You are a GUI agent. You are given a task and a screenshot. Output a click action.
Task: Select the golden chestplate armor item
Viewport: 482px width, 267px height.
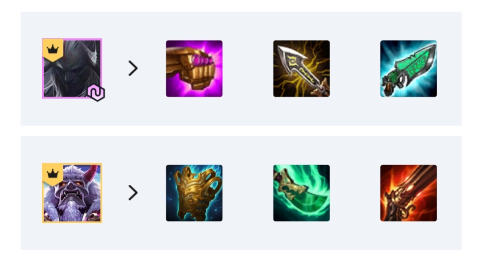point(194,193)
